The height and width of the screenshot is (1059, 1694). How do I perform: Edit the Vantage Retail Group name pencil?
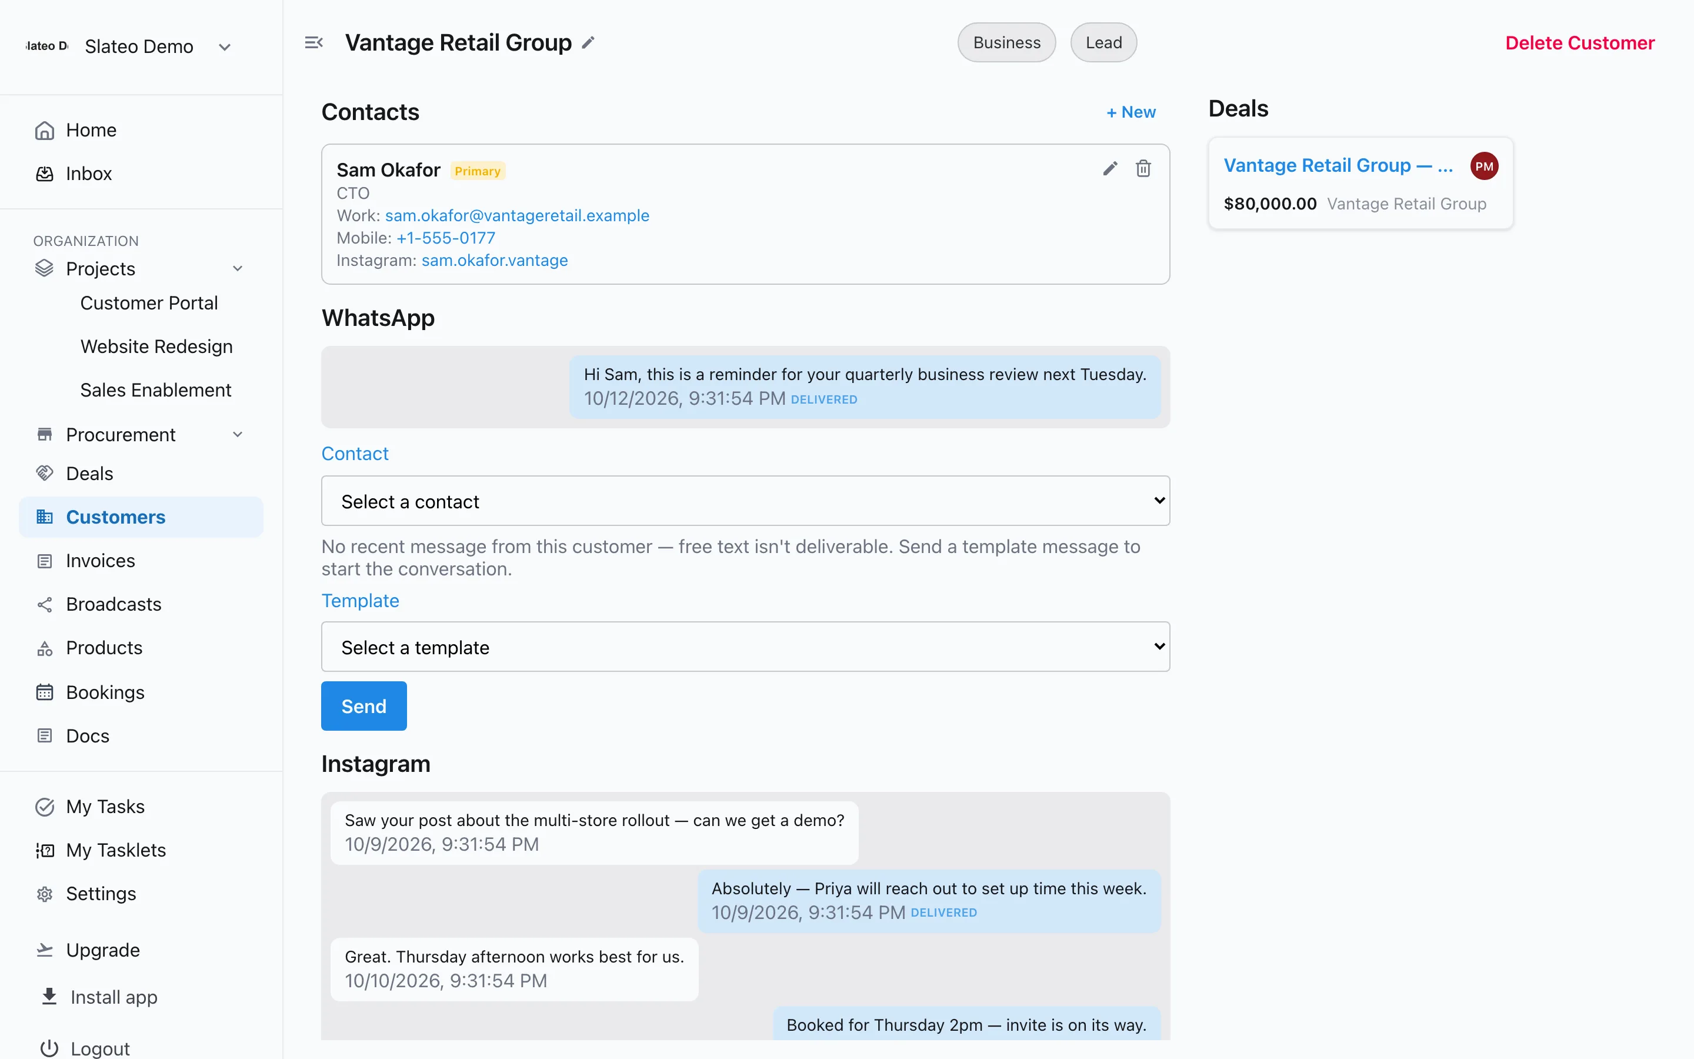click(x=589, y=43)
